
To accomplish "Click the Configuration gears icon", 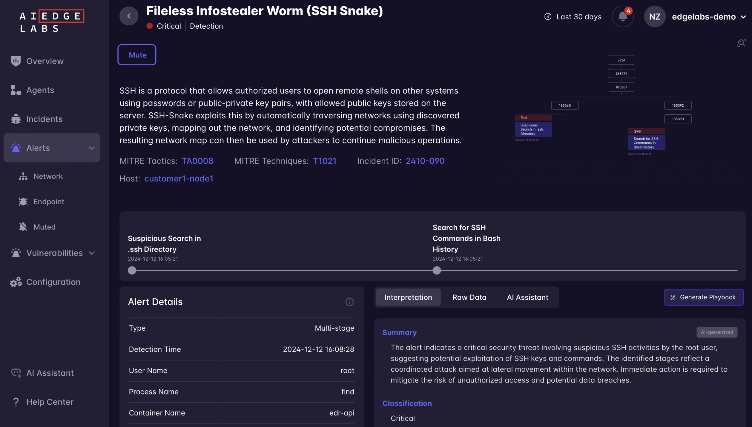I will point(16,282).
